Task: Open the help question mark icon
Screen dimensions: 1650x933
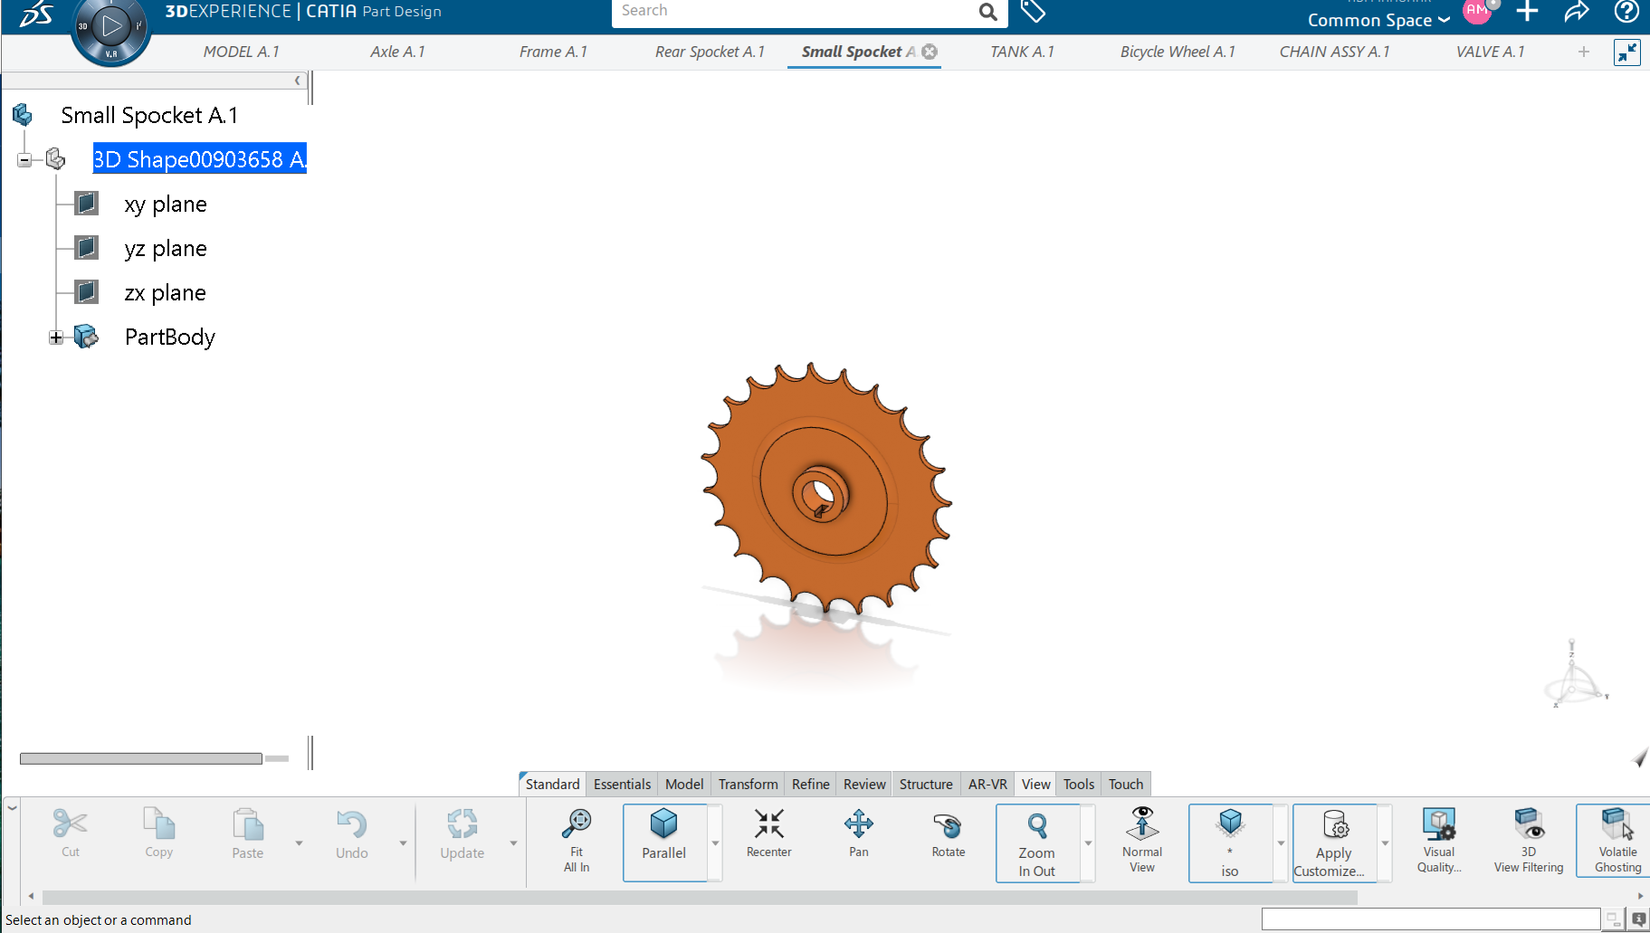Action: pyautogui.click(x=1626, y=11)
